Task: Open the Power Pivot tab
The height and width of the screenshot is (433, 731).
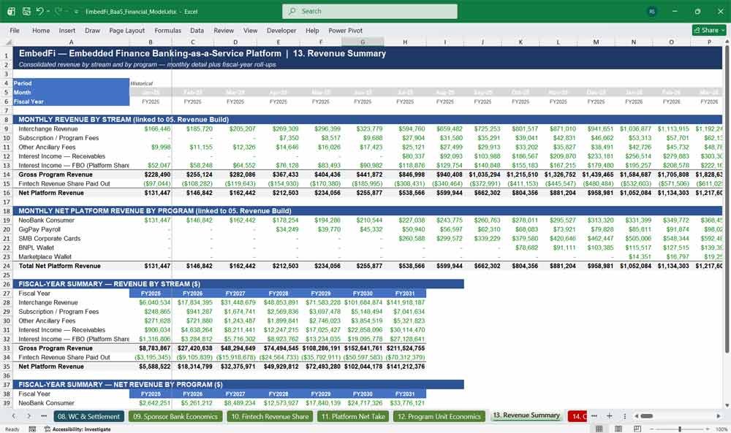Action: coord(346,30)
